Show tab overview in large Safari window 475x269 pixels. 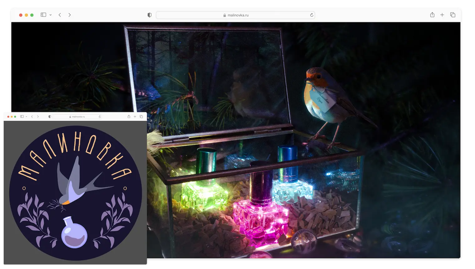(x=453, y=15)
